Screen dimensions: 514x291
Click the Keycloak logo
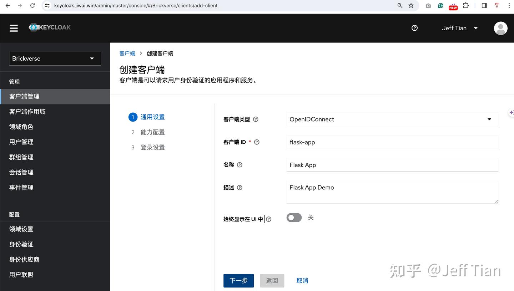point(49,27)
